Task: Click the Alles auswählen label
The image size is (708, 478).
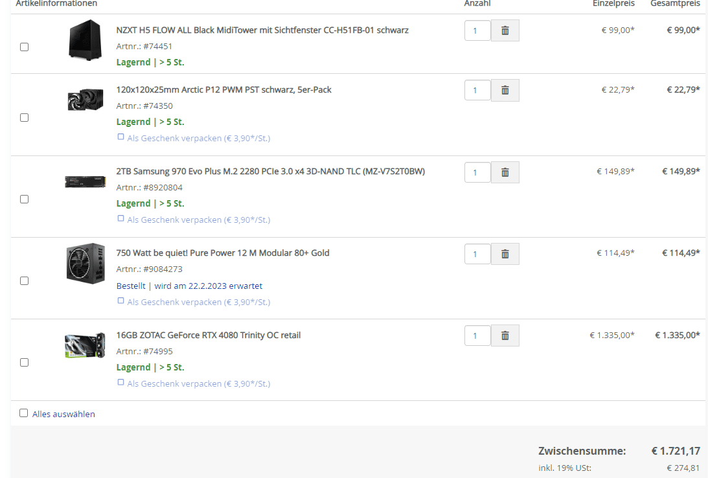Action: (x=63, y=415)
